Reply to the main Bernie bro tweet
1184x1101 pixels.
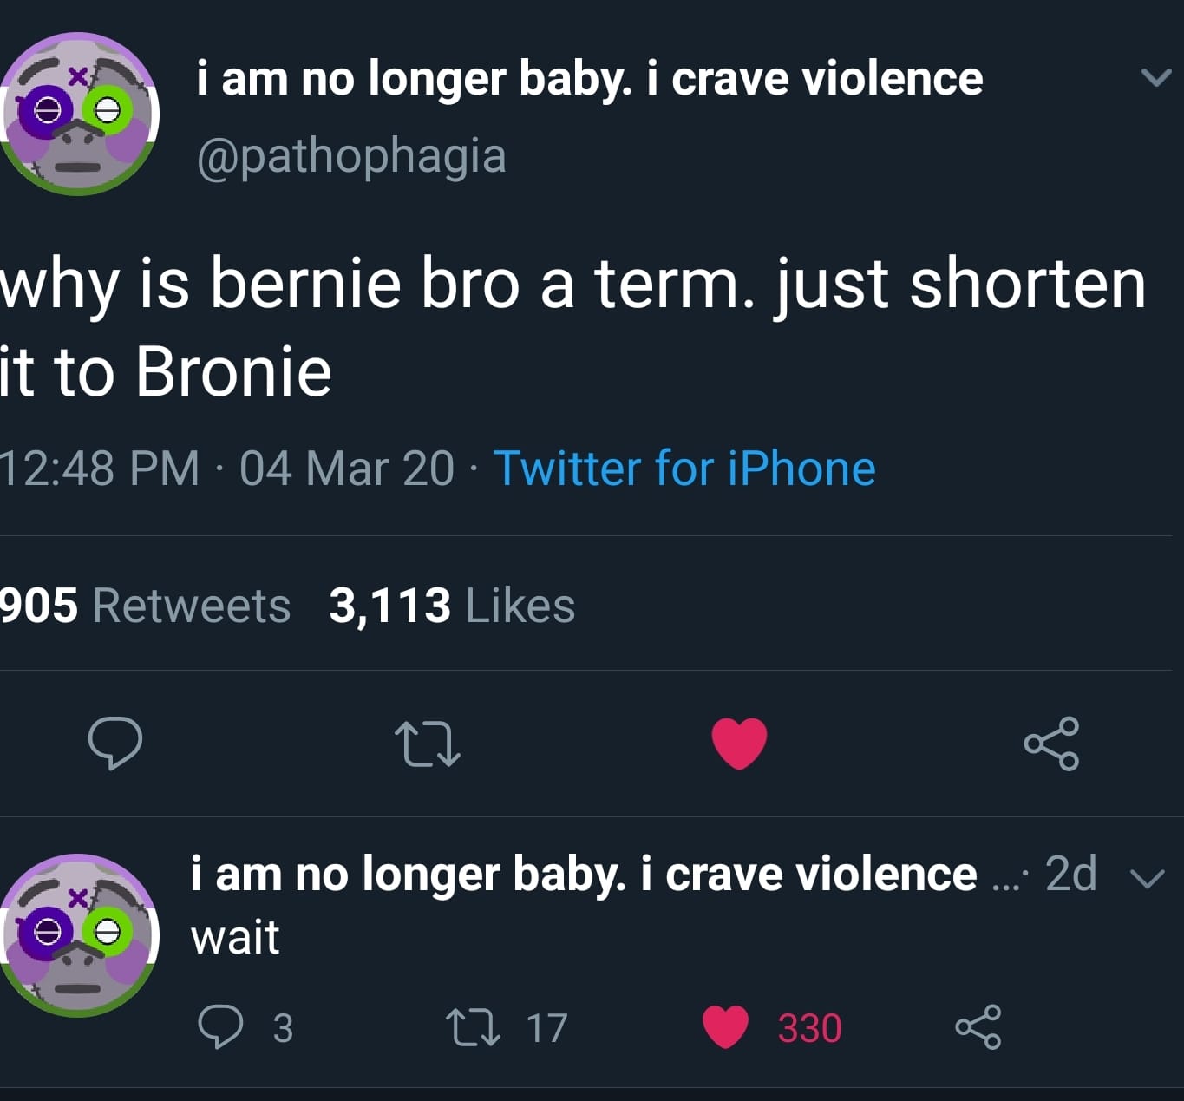114,744
